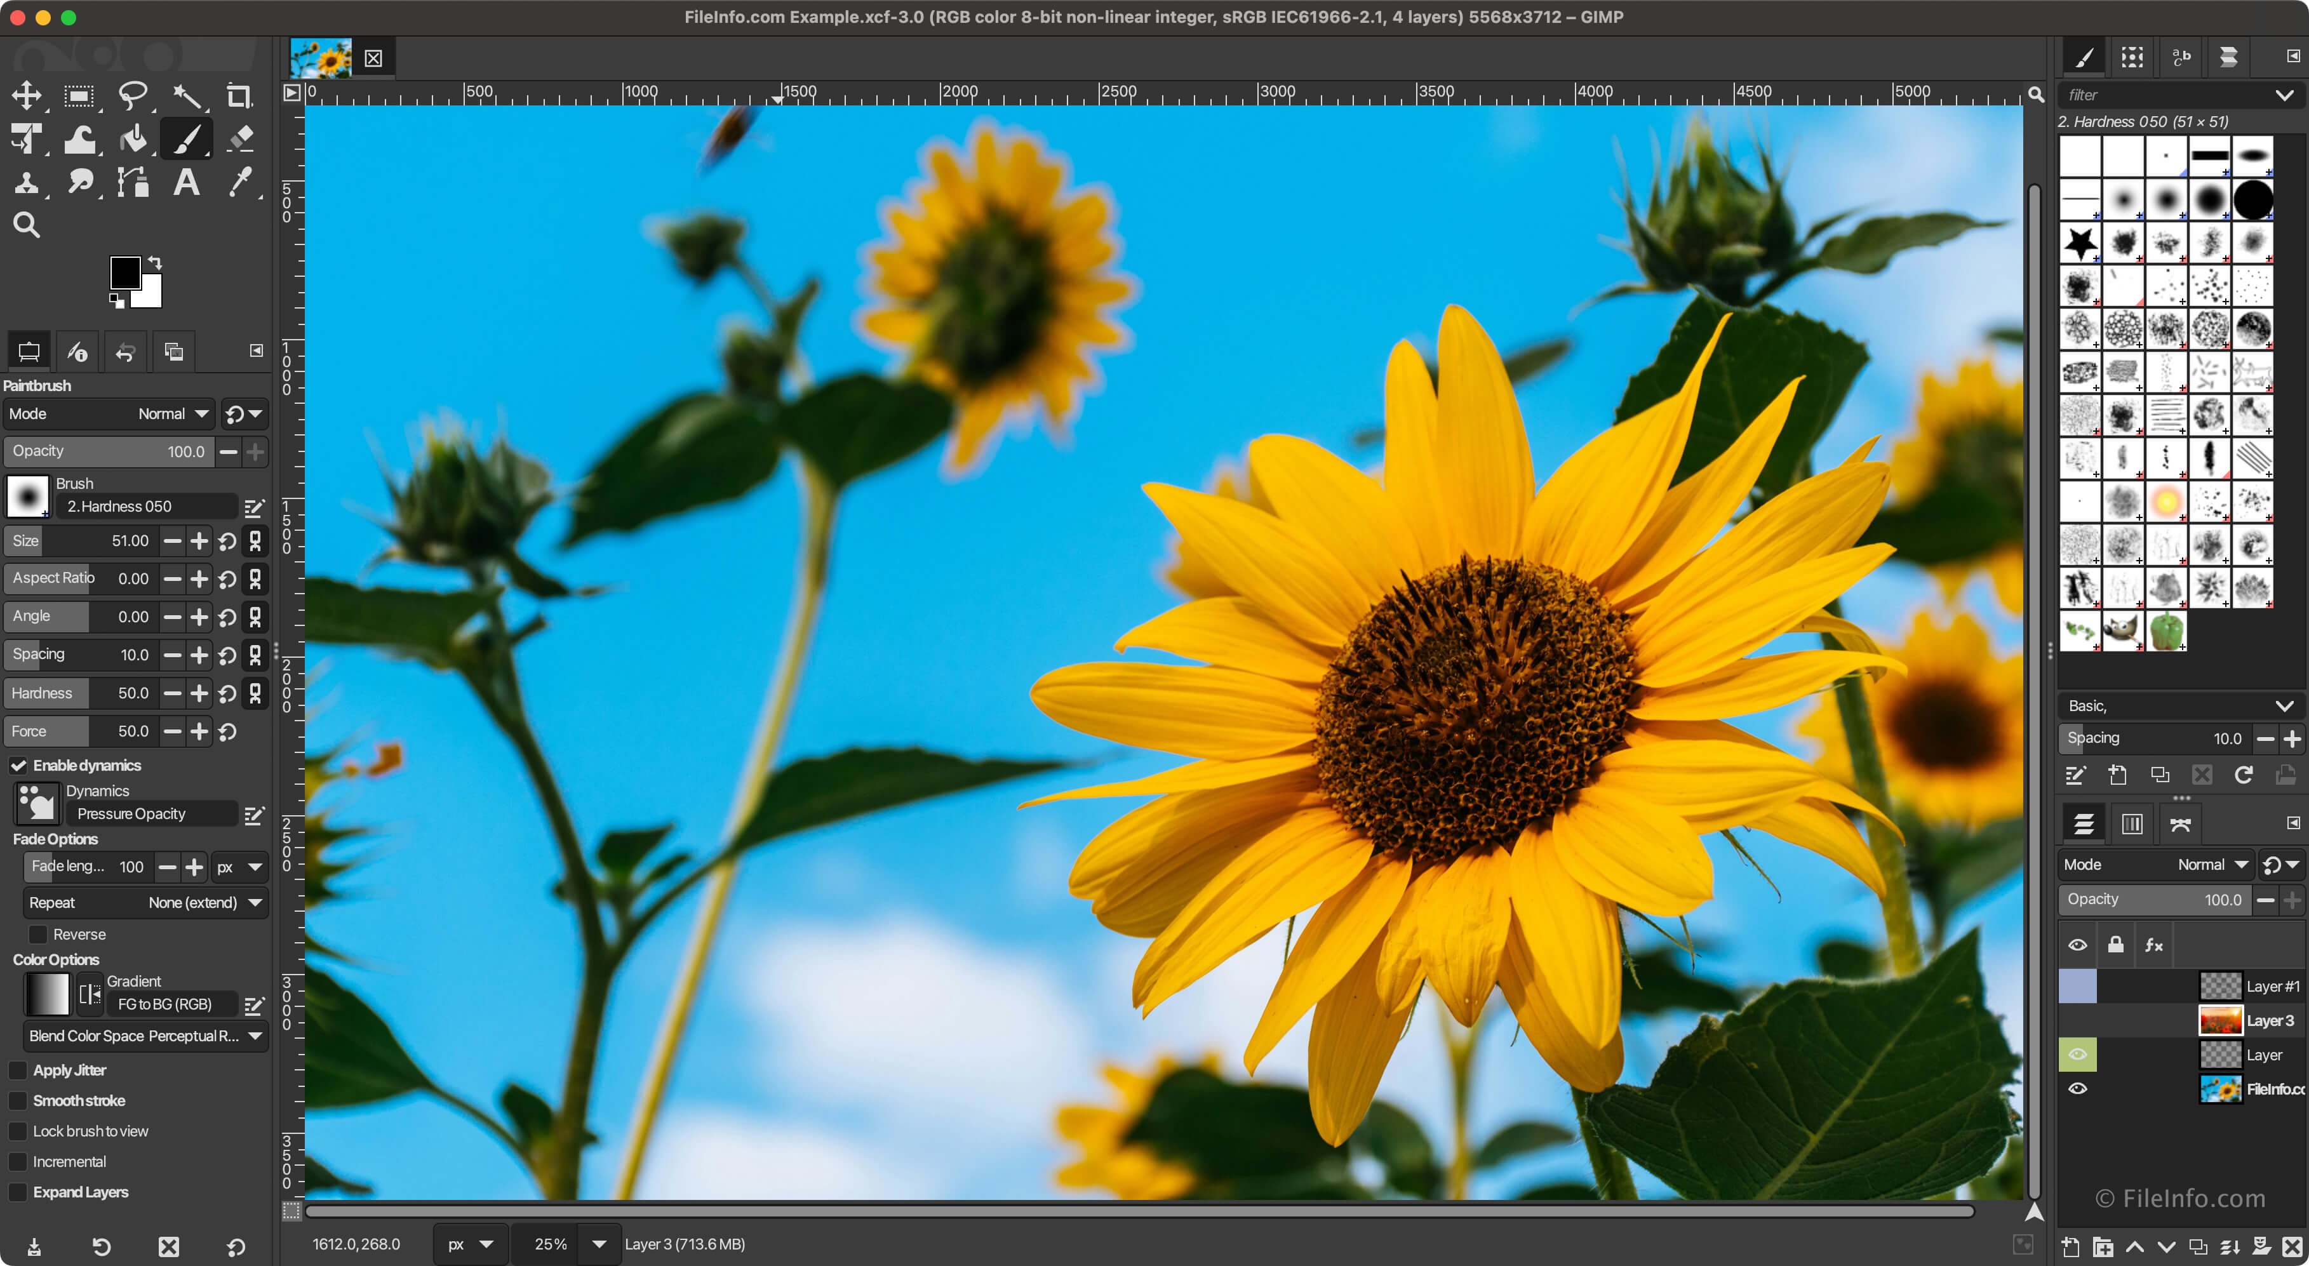Select the Eraser tool

pyautogui.click(x=240, y=139)
